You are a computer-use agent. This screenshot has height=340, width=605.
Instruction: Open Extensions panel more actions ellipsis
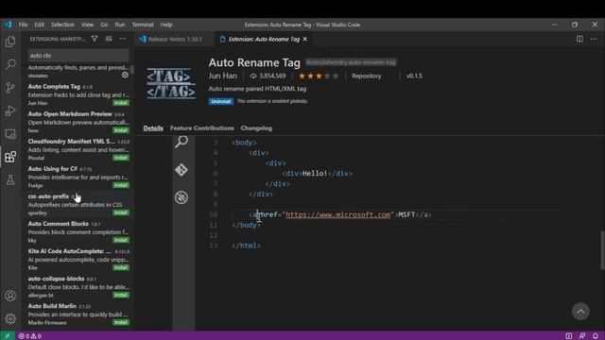point(123,39)
